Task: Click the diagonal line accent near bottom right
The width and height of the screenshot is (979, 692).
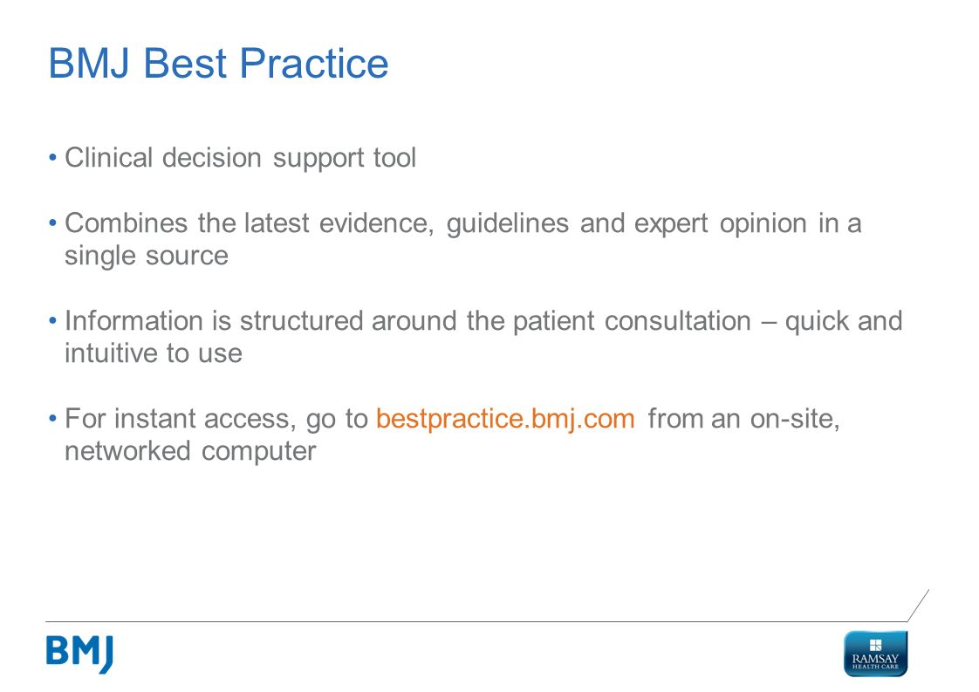Action: click(918, 606)
